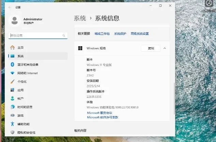Open 隐私和安全性 settings page
The width and height of the screenshot is (216, 142).
point(38,132)
